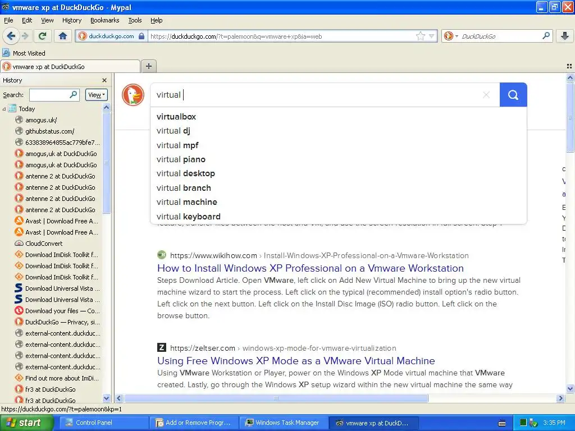The height and width of the screenshot is (431, 575).
Task: Choose the 'virtualbox' suggestion
Action: pos(339,117)
